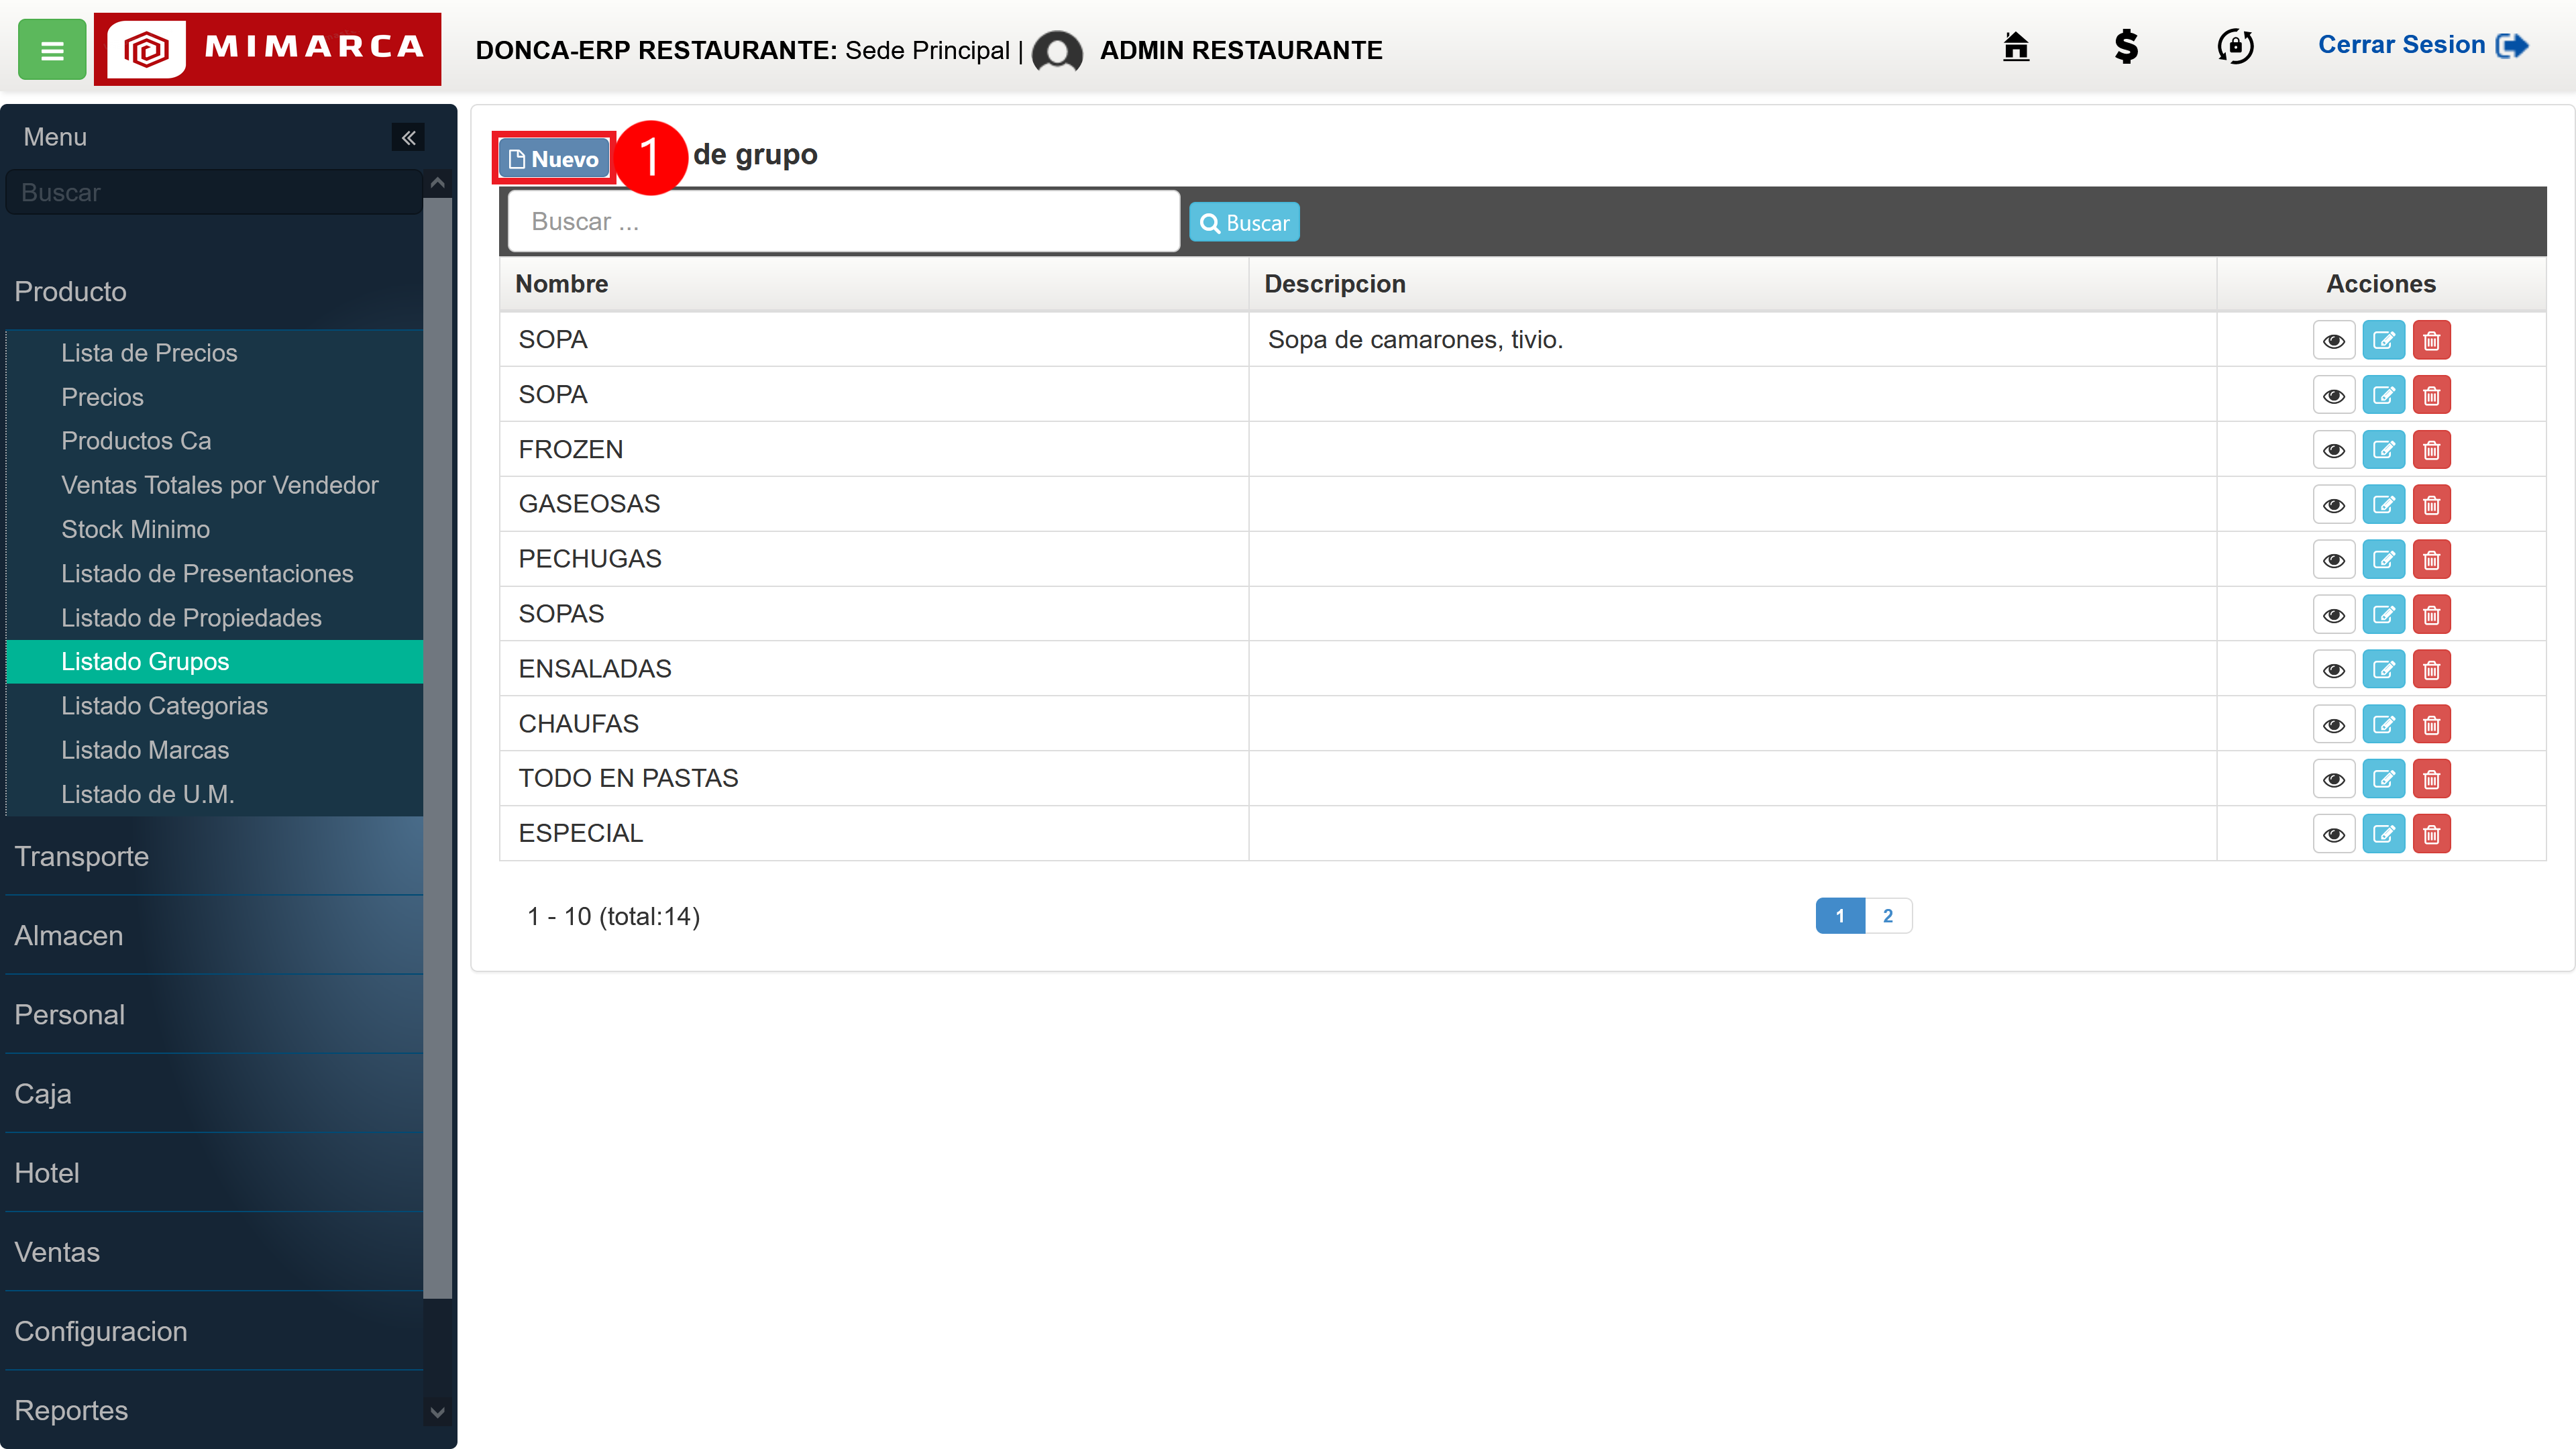Edit the Sopa de camarones SOPA row
This screenshot has height=1449, width=2576.
click(x=2384, y=340)
